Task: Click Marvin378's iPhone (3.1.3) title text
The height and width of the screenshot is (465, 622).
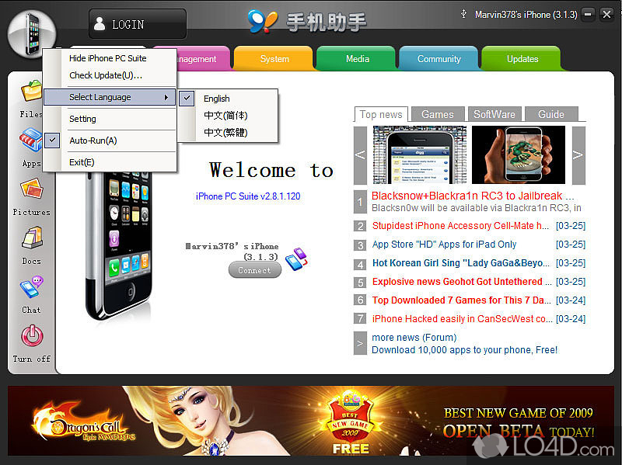Action: [x=526, y=15]
